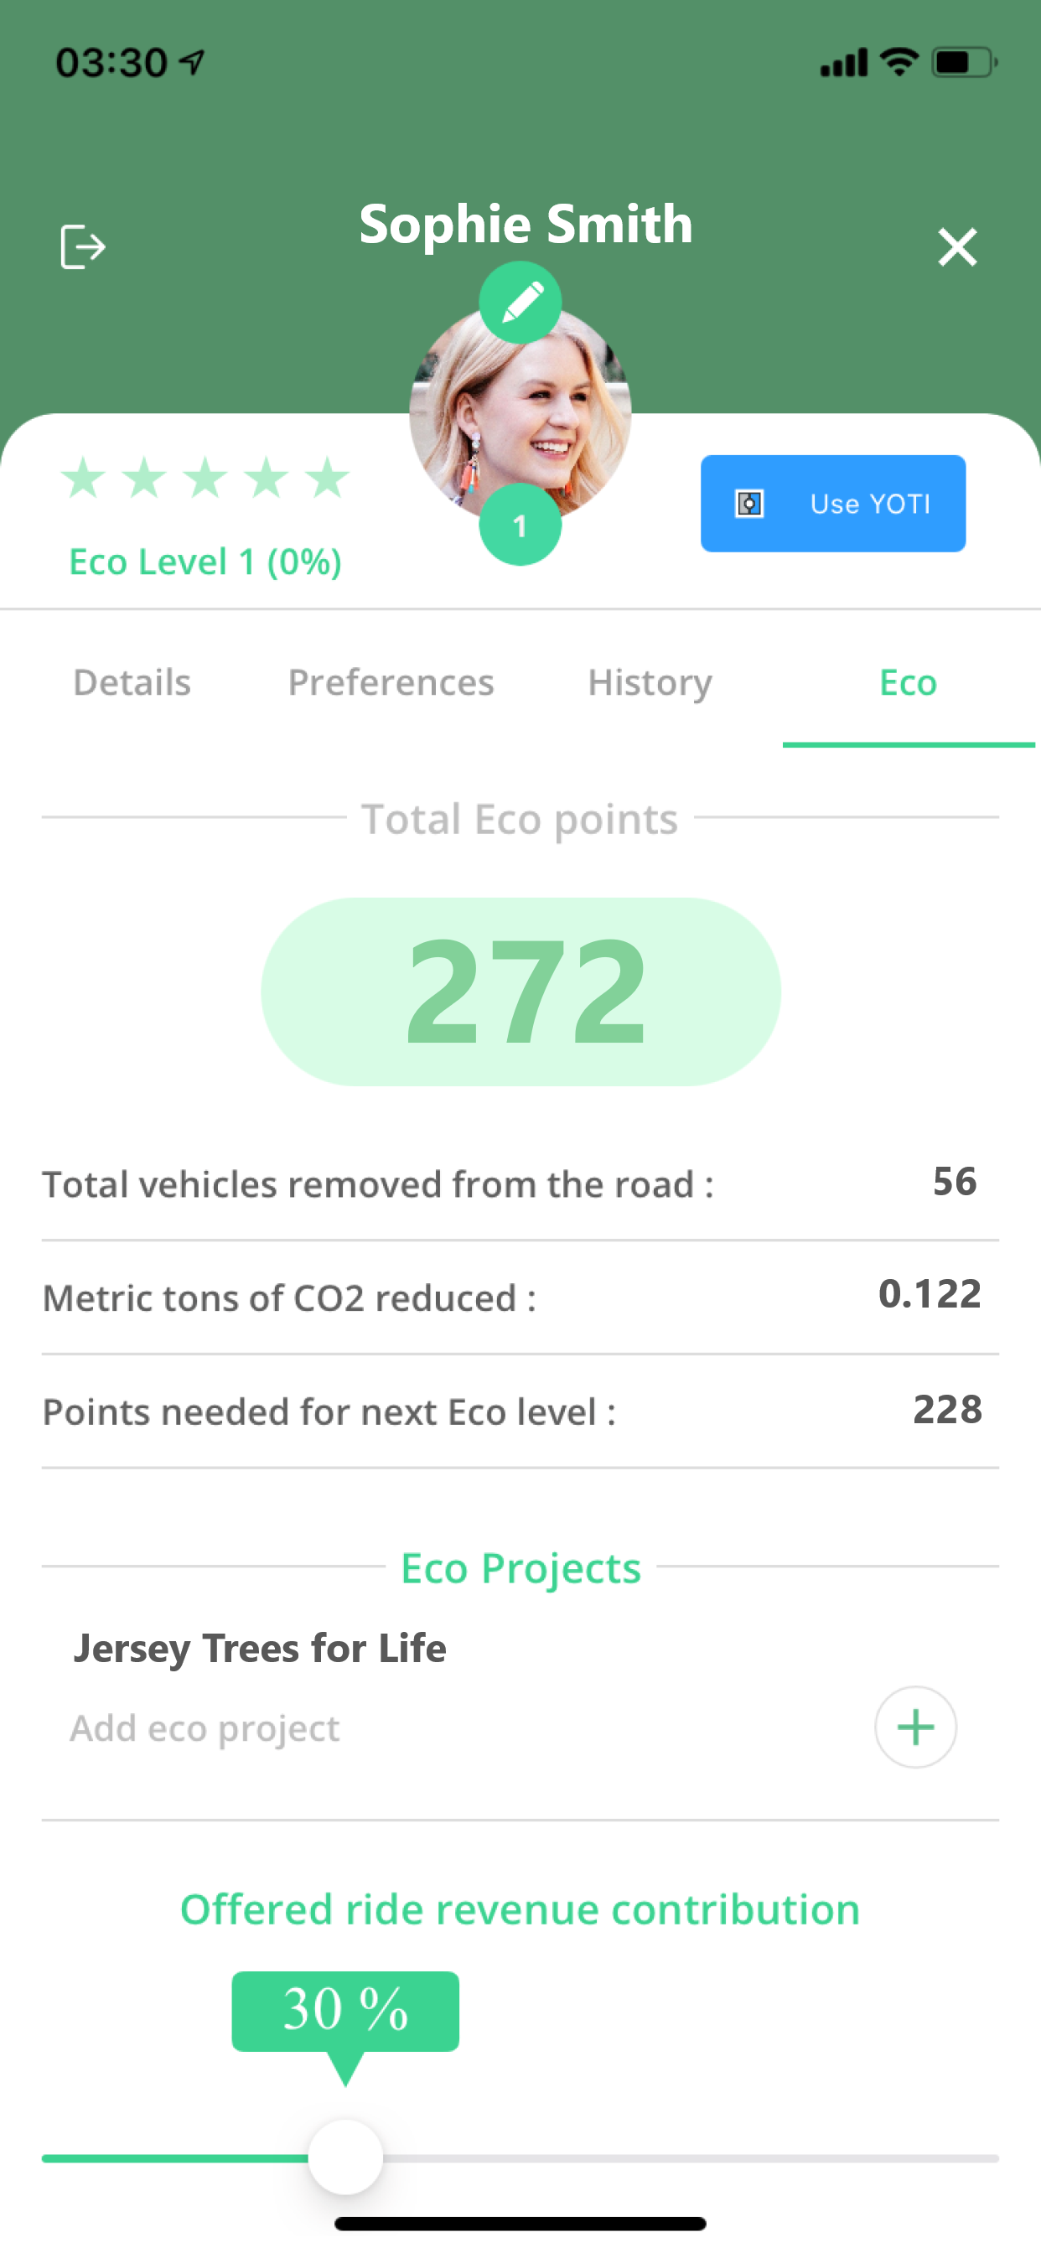Close the profile with the X icon
1041x2253 pixels.
click(957, 246)
